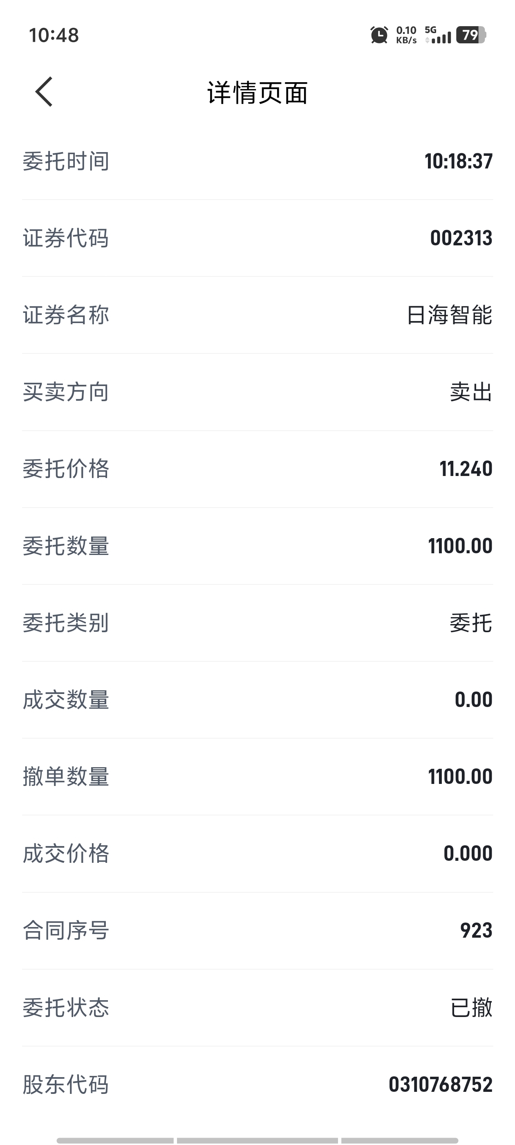The height and width of the screenshot is (1145, 515).
Task: Tap the 详情页面 page title
Action: 258,92
